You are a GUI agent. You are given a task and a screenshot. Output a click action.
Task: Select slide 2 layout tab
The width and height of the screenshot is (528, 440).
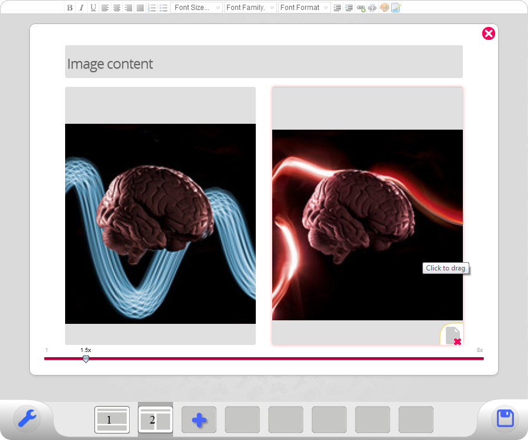click(x=155, y=419)
